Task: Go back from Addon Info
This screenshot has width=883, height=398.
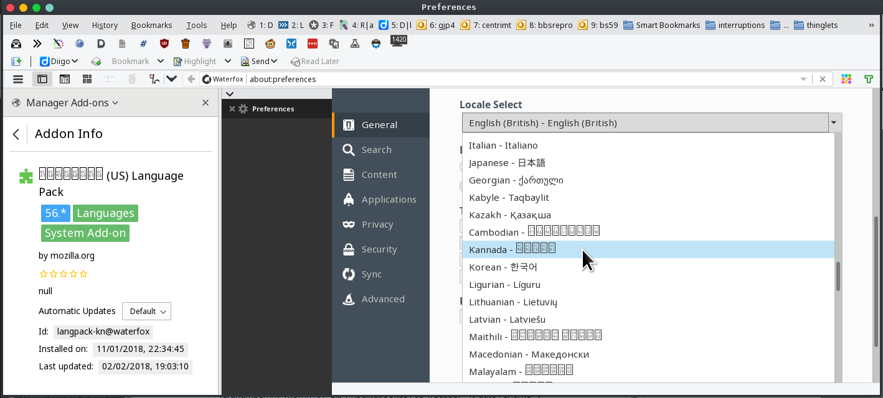Action: click(16, 134)
